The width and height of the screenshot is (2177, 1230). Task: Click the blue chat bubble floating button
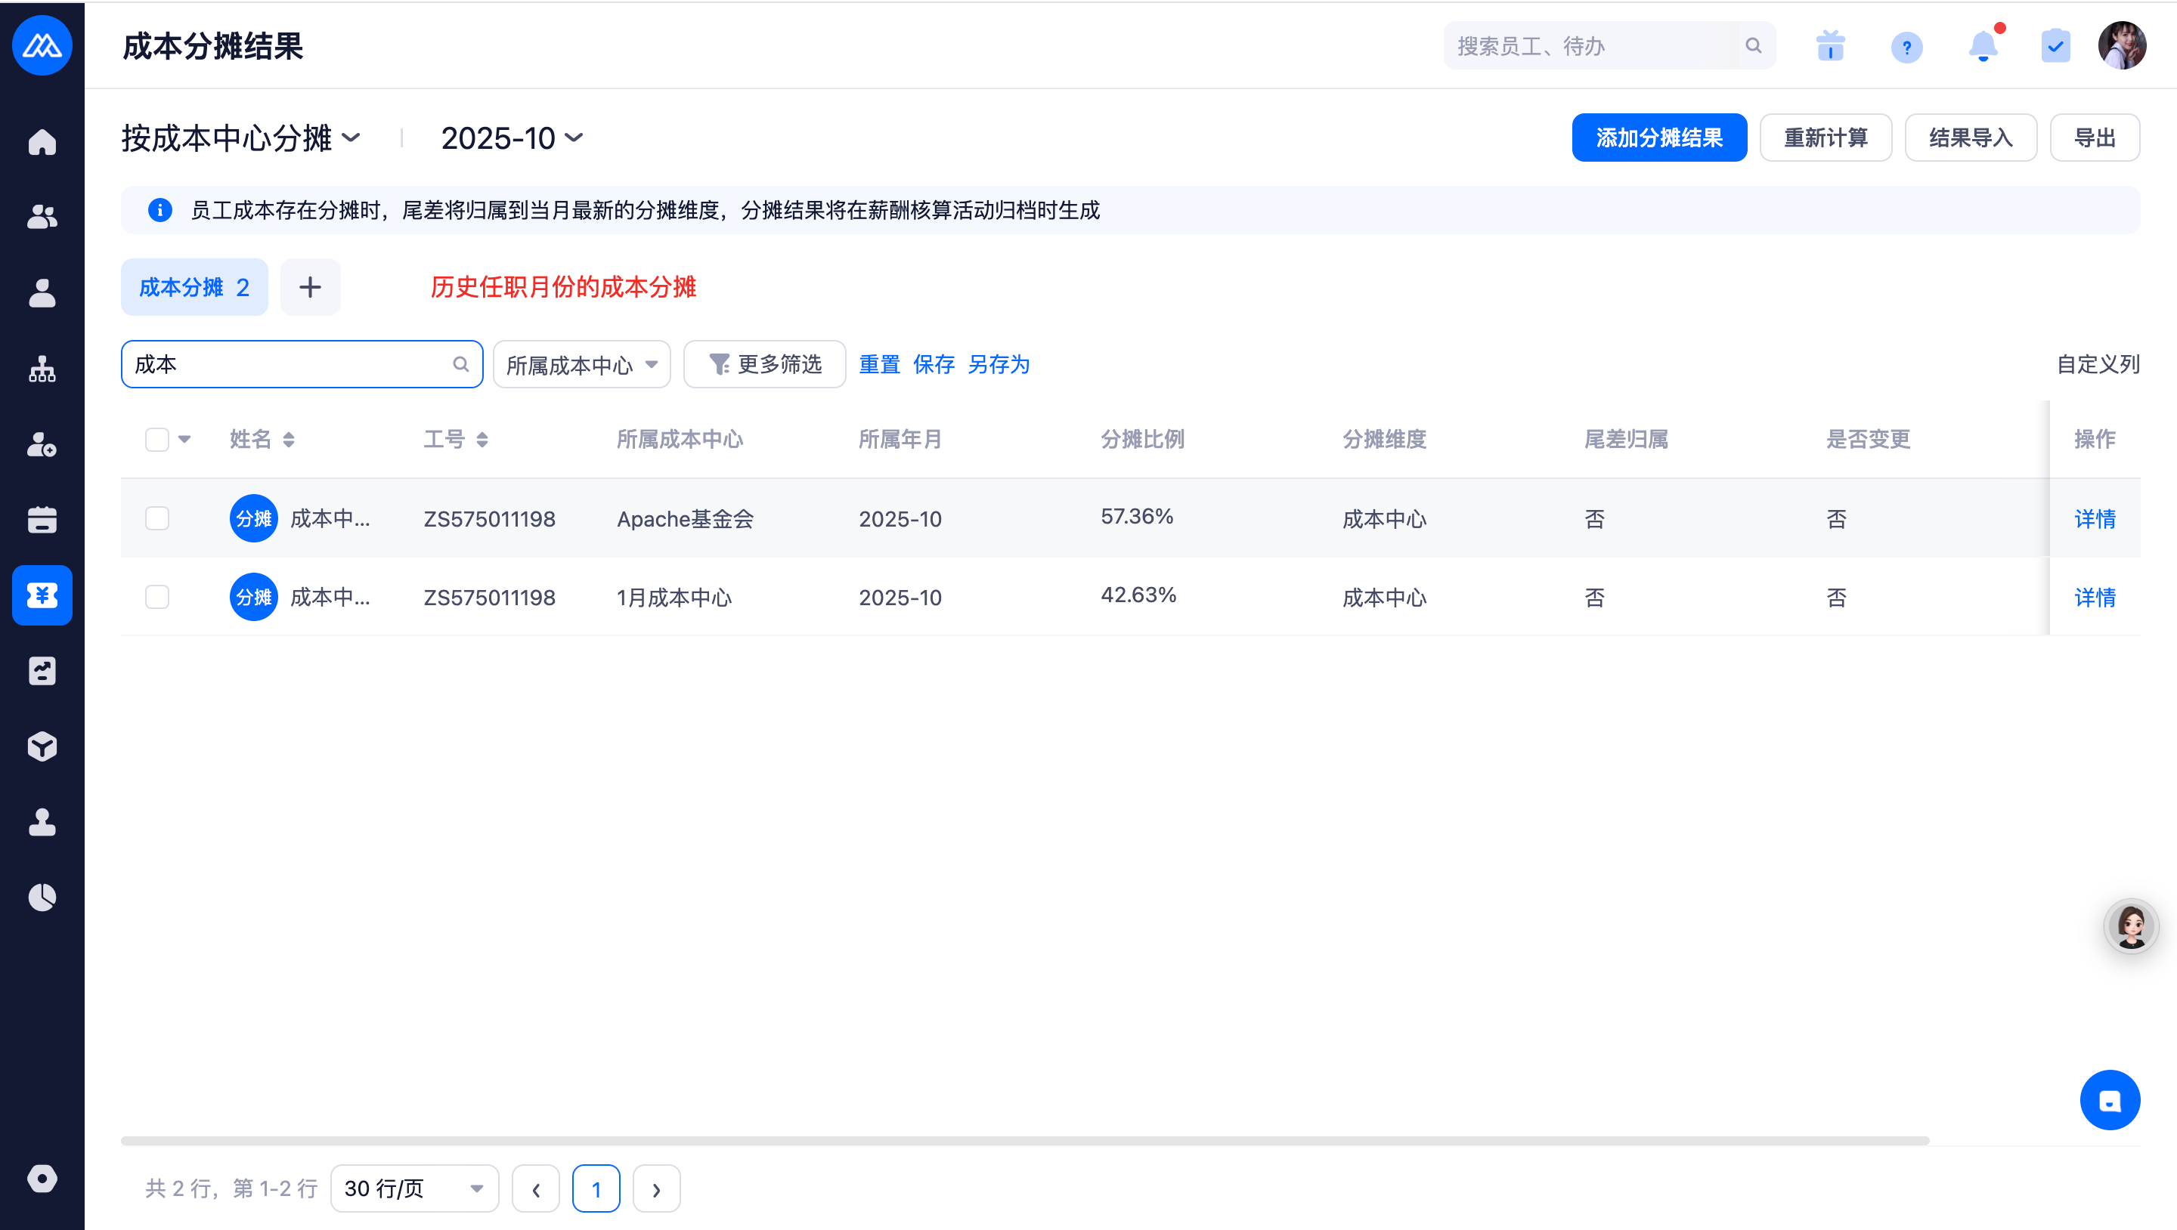[2110, 1100]
